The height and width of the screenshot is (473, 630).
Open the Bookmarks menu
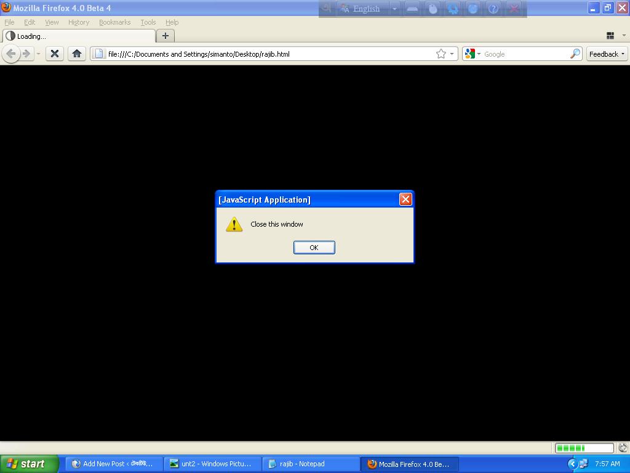coord(114,22)
